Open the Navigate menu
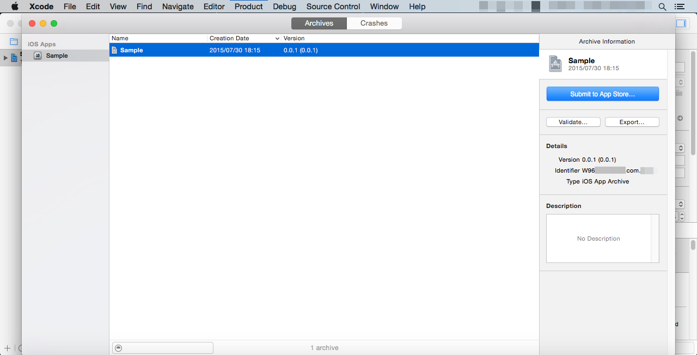697x355 pixels. coord(178,7)
